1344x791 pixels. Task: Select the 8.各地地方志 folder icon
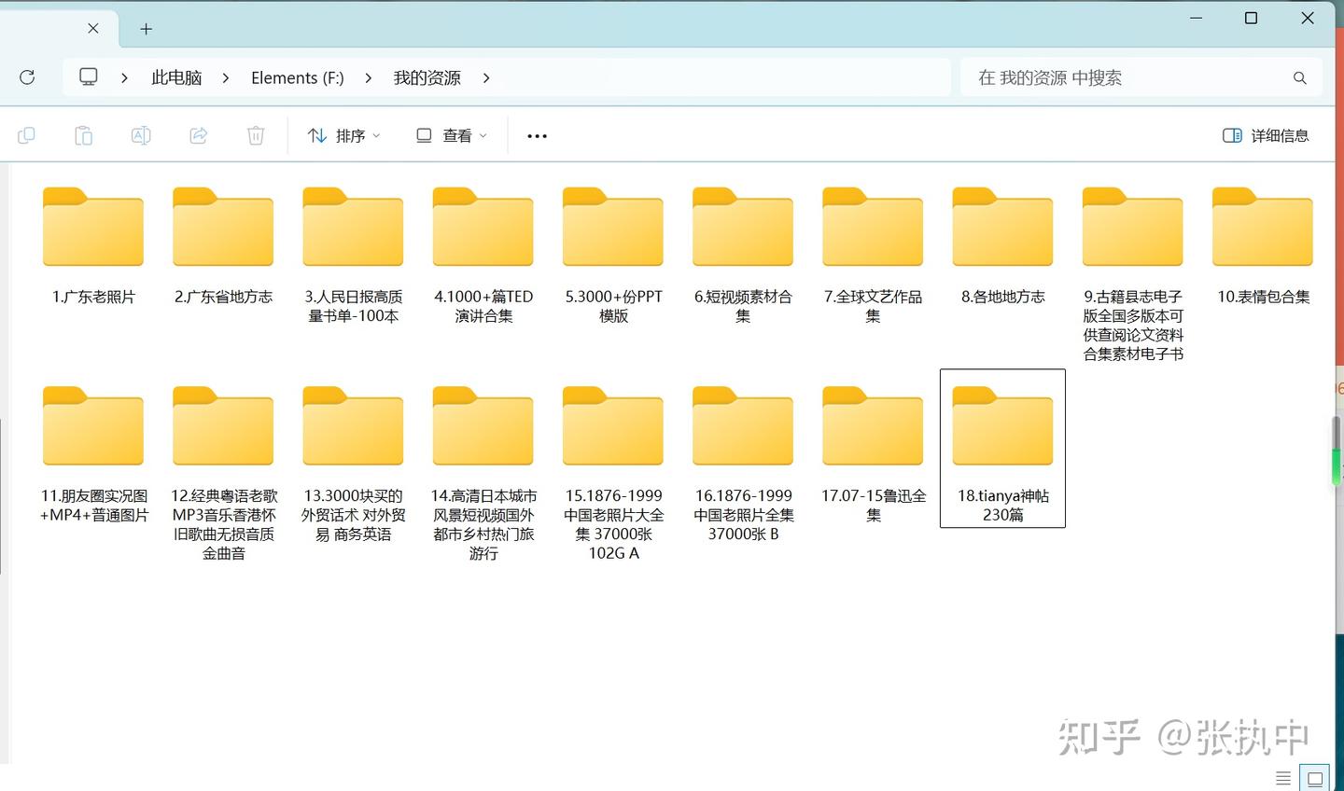coord(1002,227)
